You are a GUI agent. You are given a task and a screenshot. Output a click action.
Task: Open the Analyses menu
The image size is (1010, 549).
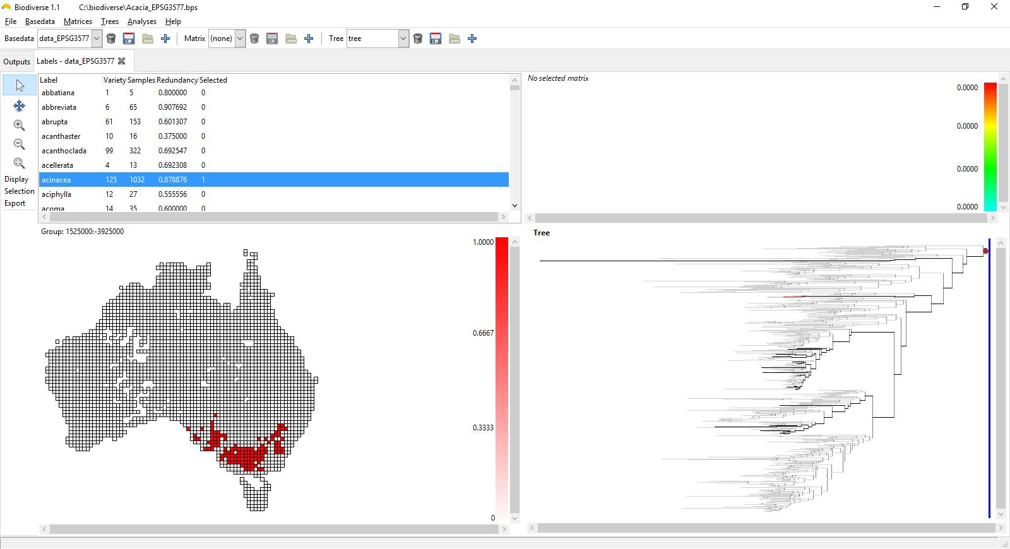(141, 21)
